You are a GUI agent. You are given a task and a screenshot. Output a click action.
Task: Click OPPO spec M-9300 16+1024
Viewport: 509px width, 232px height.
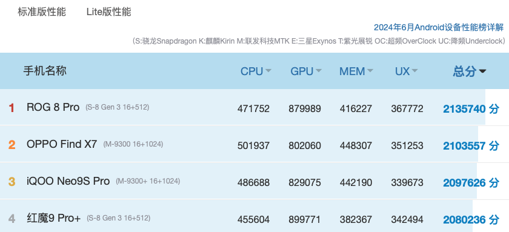[133, 144]
